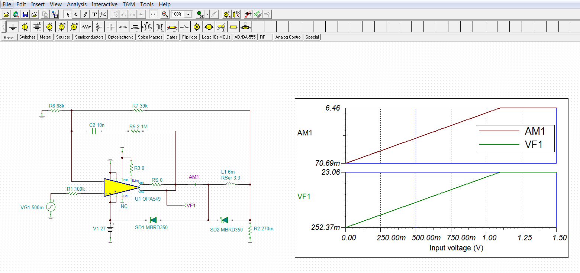Open the Analysis menu

tap(77, 4)
